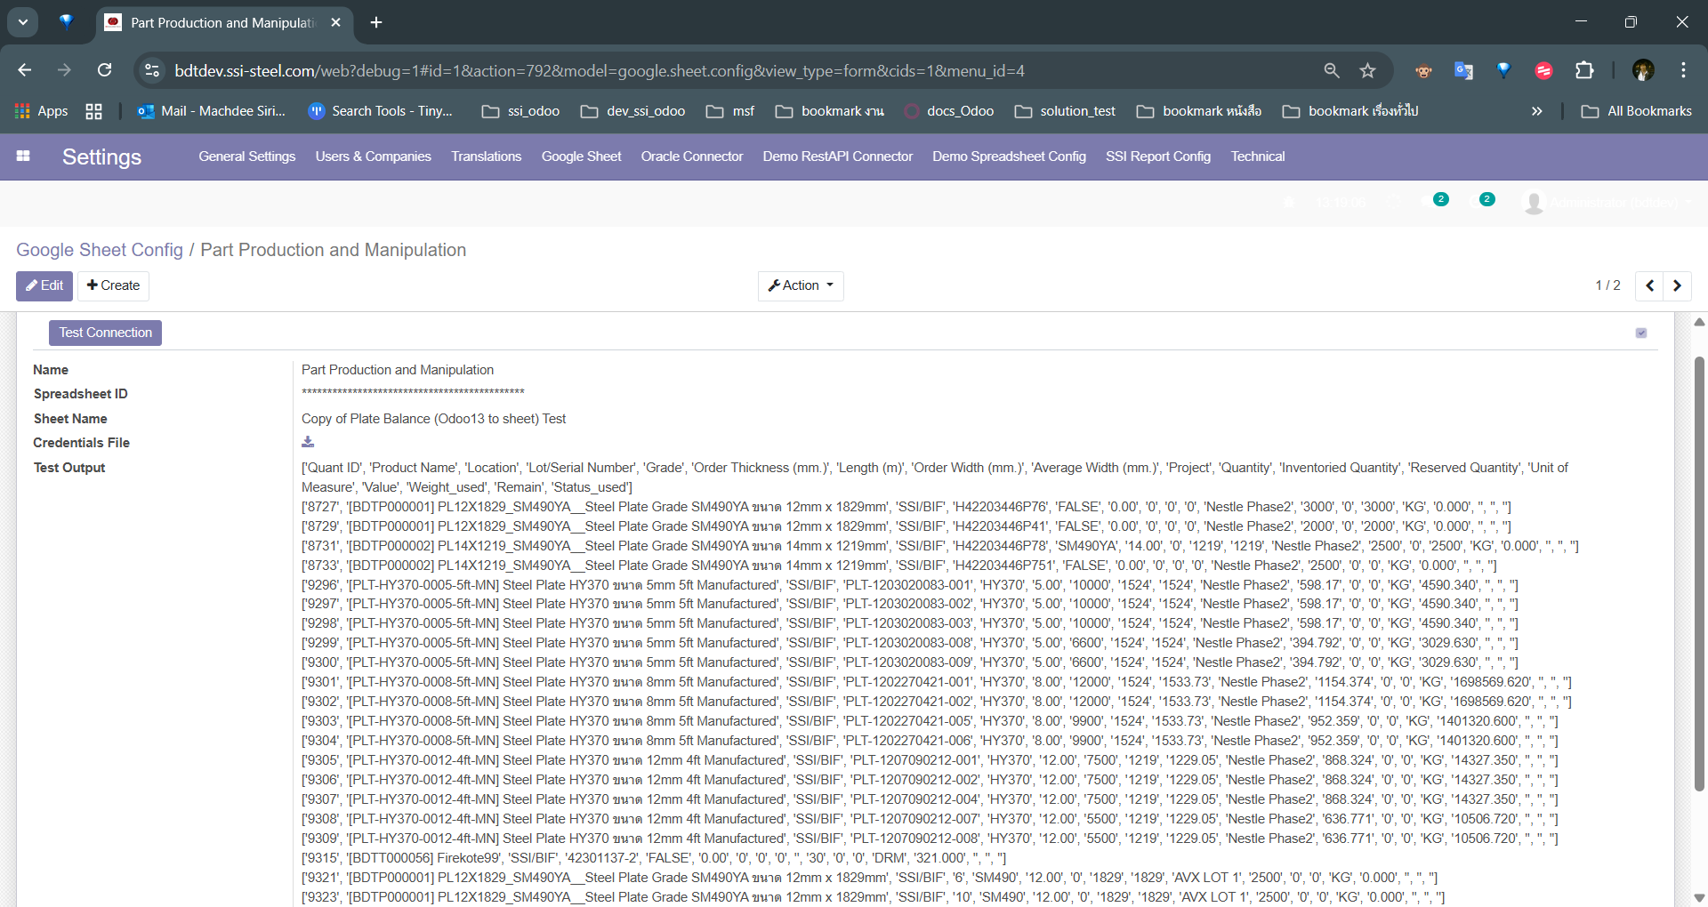The image size is (1708, 907).
Task: Click the Test Connection button
Action: pyautogui.click(x=105, y=333)
